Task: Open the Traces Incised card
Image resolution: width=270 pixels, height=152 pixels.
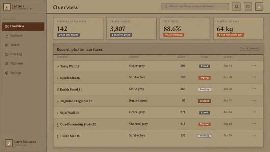Action: point(132,28)
